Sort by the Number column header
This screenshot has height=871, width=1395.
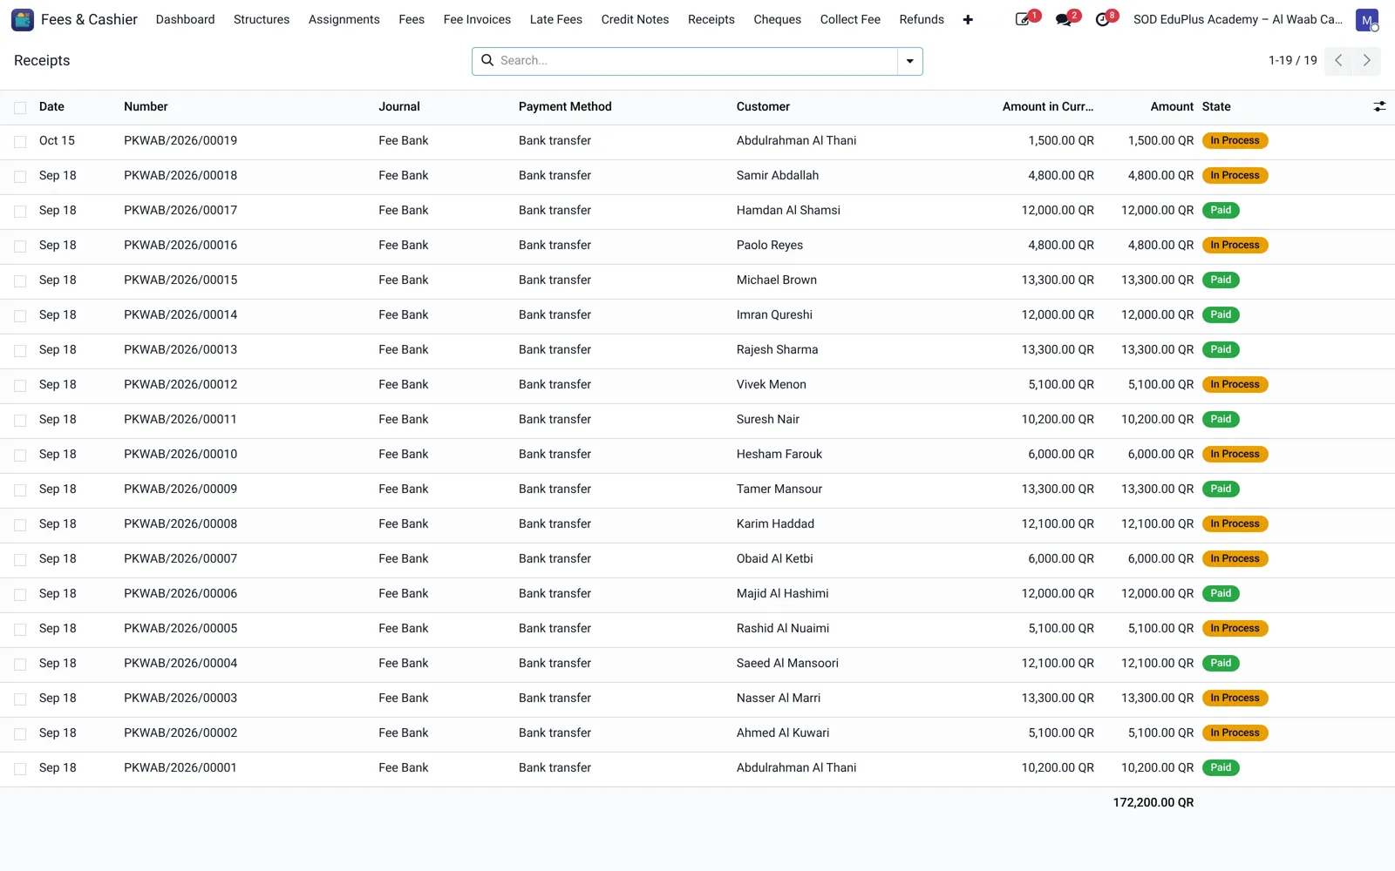[x=146, y=106]
